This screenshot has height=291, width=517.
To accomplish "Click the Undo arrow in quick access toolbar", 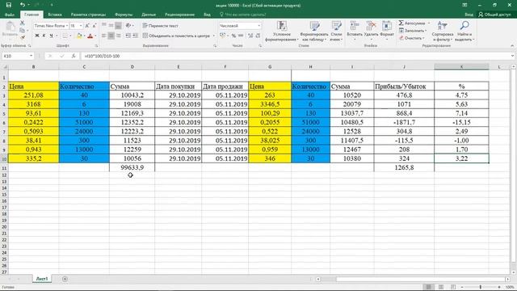I will [x=22, y=5].
